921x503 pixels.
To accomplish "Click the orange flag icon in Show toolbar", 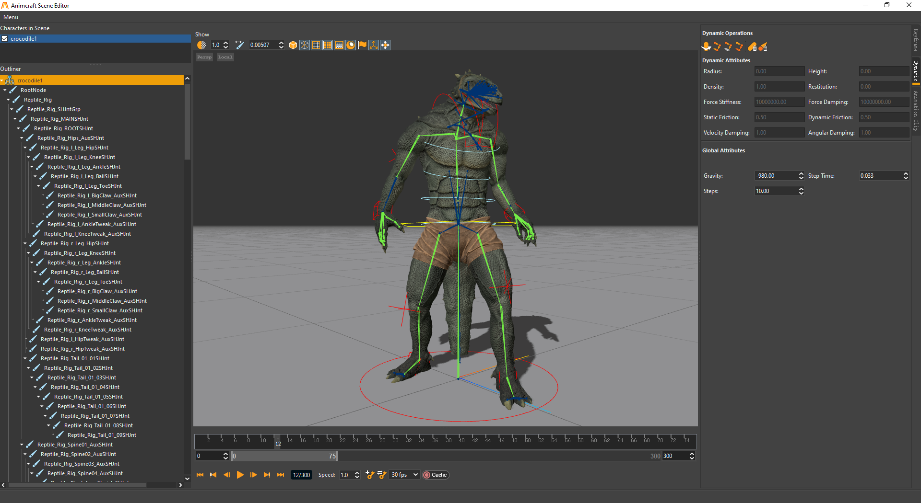I will coord(362,45).
